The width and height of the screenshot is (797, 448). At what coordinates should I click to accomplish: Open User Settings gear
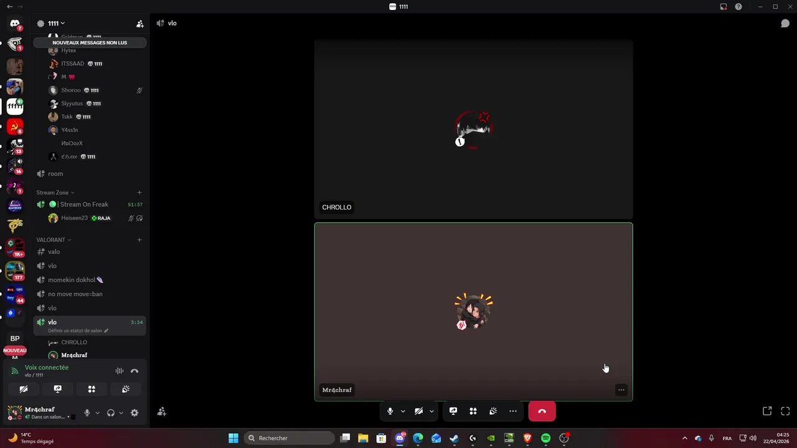pos(134,413)
